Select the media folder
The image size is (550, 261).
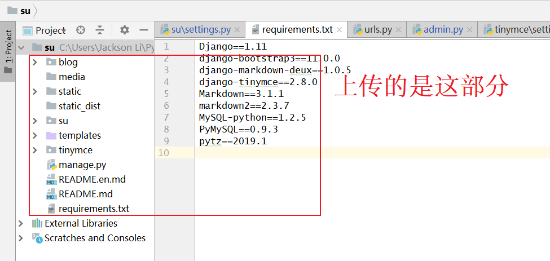pos(72,77)
